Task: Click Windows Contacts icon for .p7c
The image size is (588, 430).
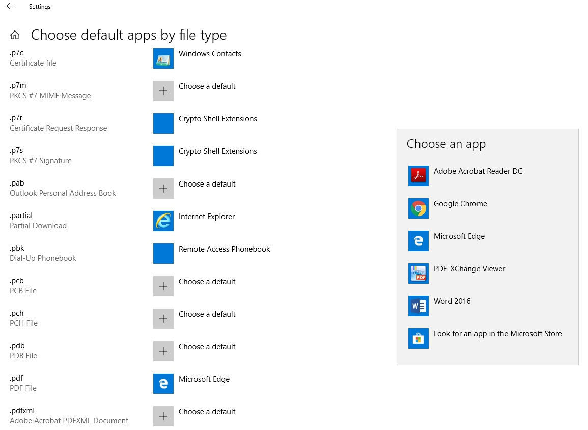Action: pyautogui.click(x=163, y=58)
